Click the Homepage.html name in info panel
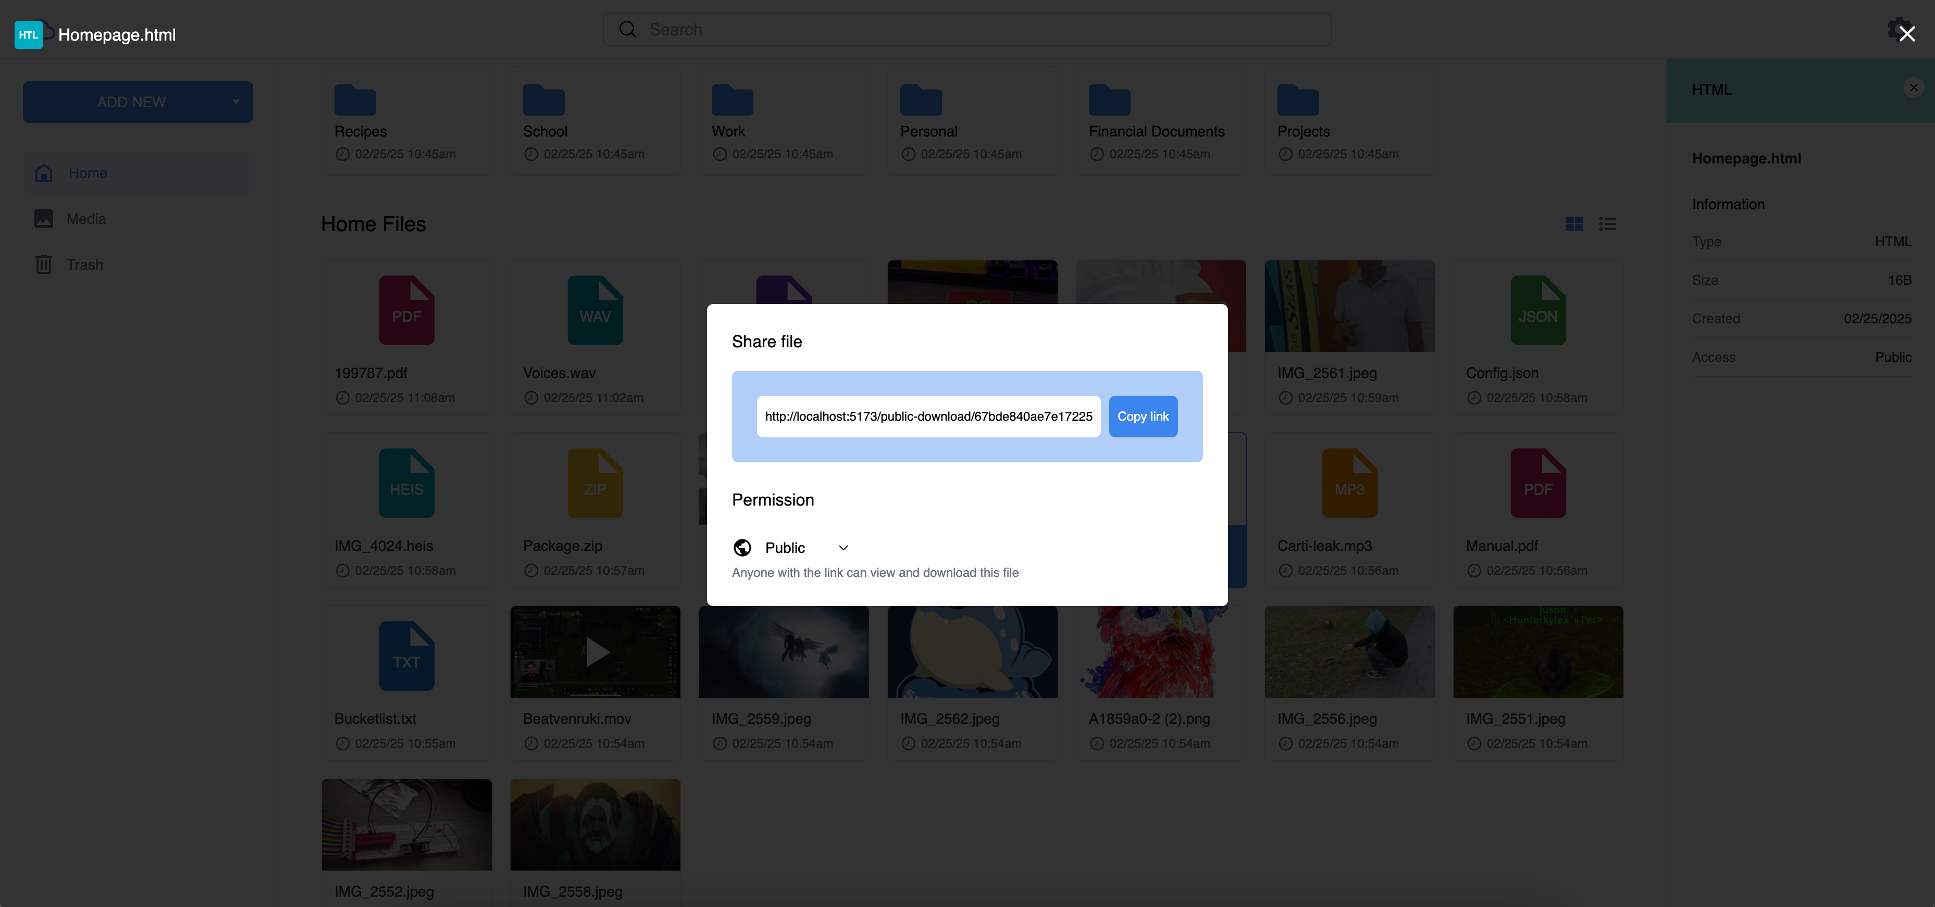Screen dimensions: 1935x907 point(1746,158)
